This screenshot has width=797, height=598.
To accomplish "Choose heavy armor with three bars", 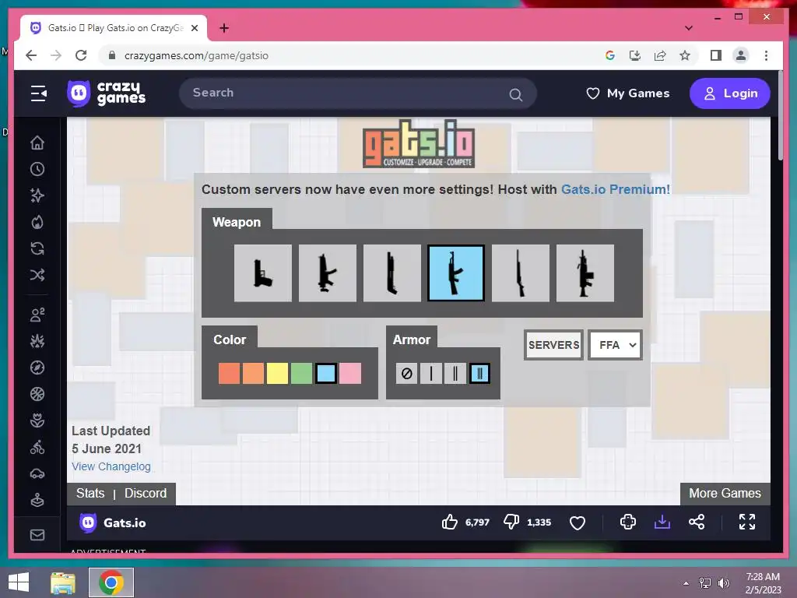I will (x=479, y=374).
